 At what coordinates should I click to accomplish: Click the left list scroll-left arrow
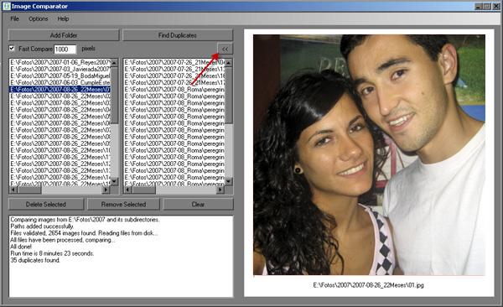point(13,190)
